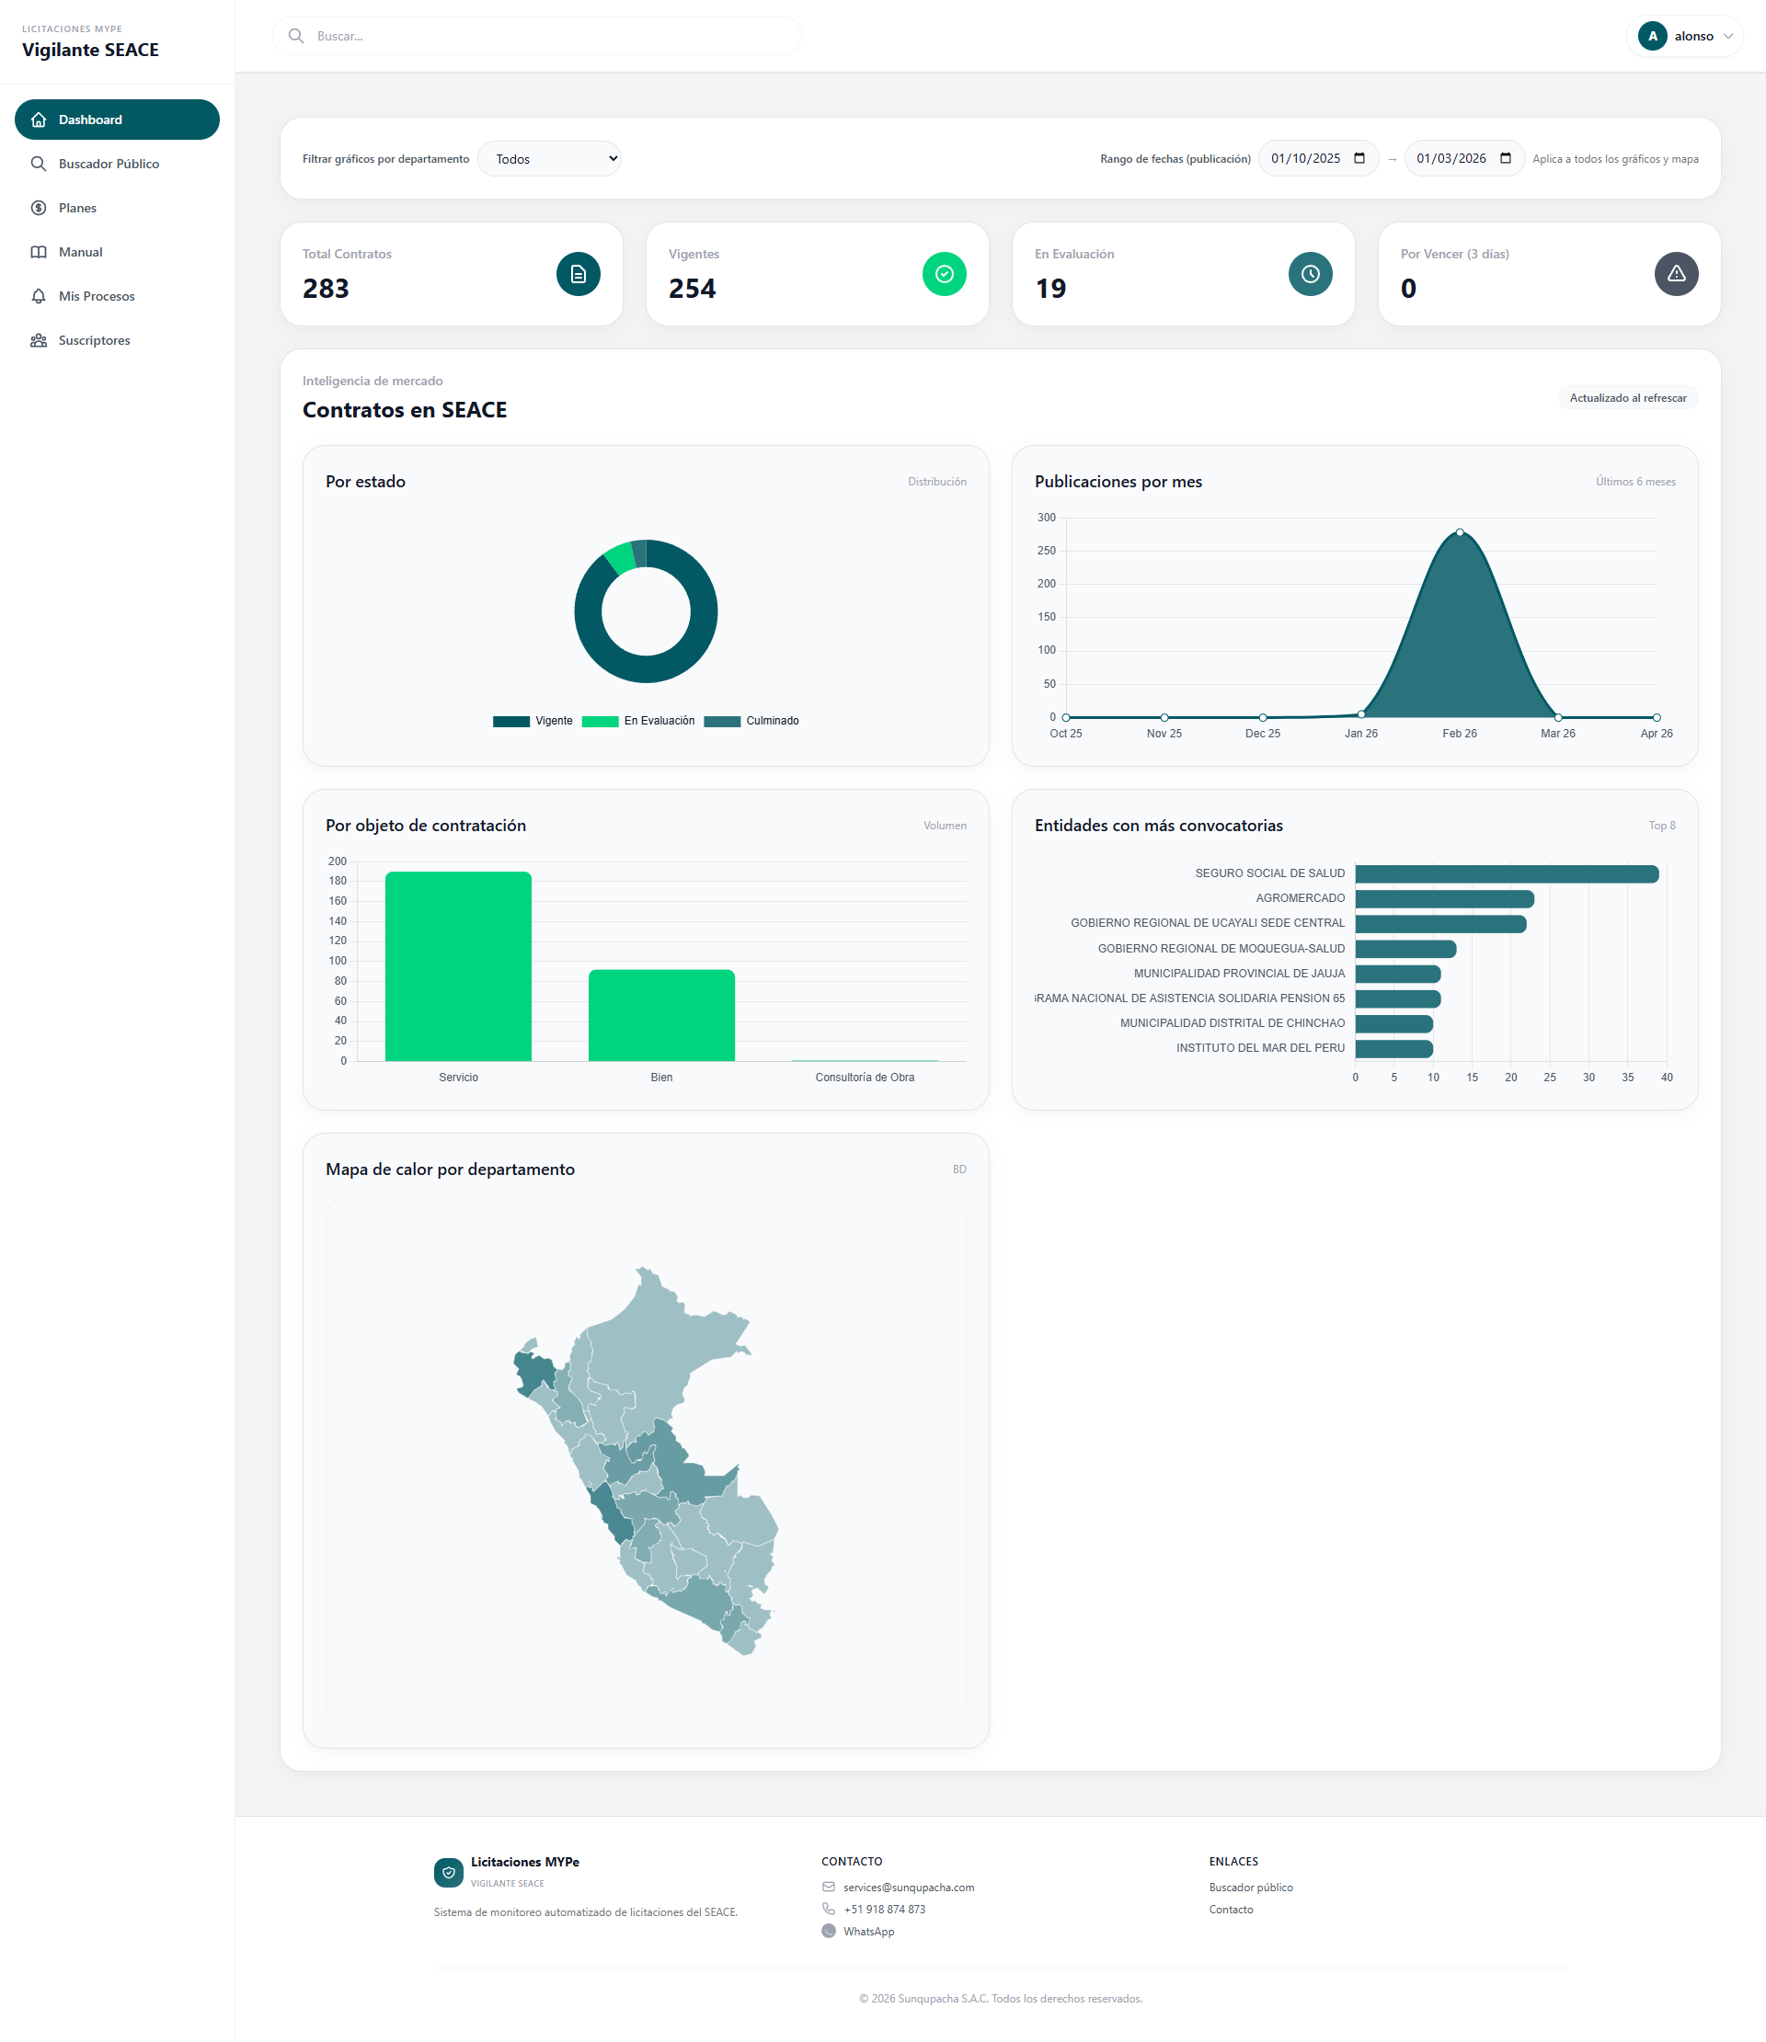Select the Dashboard home icon in sidebar
The height and width of the screenshot is (2042, 1766).
(x=38, y=120)
